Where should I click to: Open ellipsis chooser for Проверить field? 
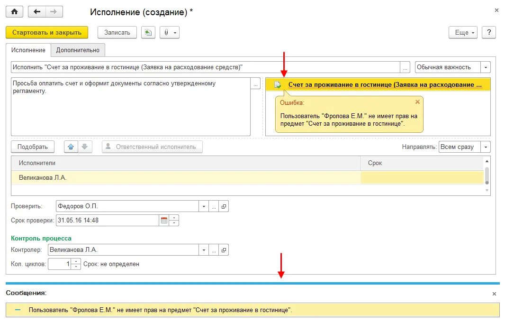click(214, 206)
